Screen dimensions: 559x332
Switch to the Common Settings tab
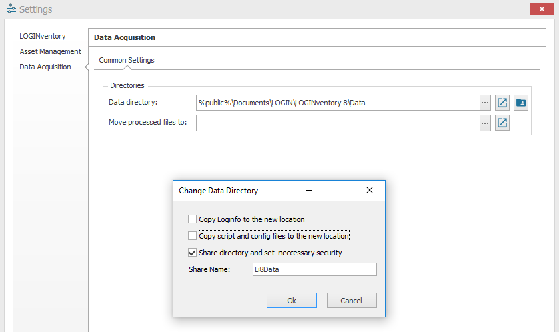(x=127, y=60)
